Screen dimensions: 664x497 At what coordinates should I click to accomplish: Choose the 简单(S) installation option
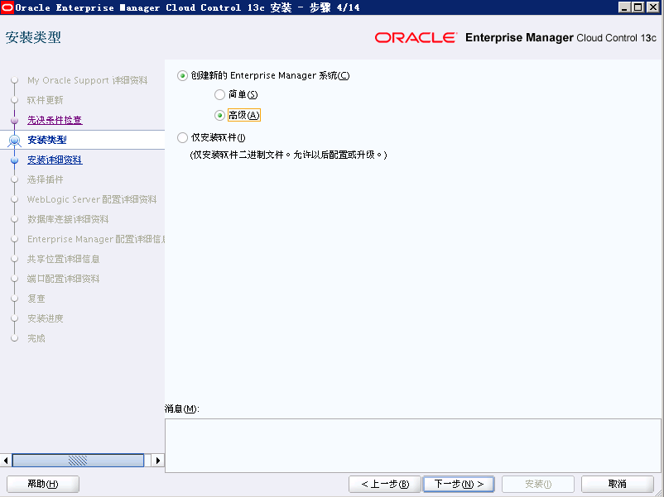219,95
